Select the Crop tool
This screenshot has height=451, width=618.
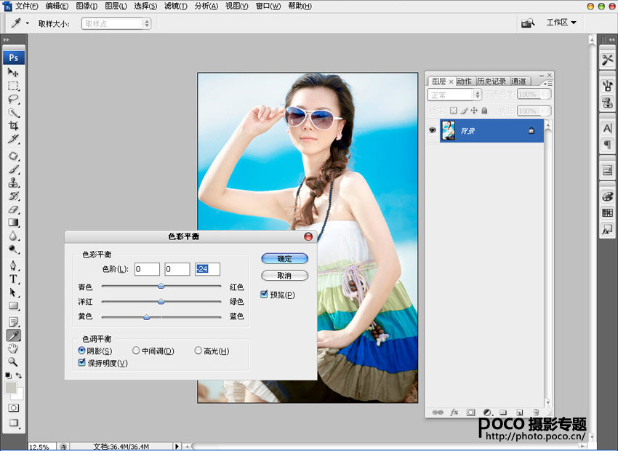coord(13,125)
